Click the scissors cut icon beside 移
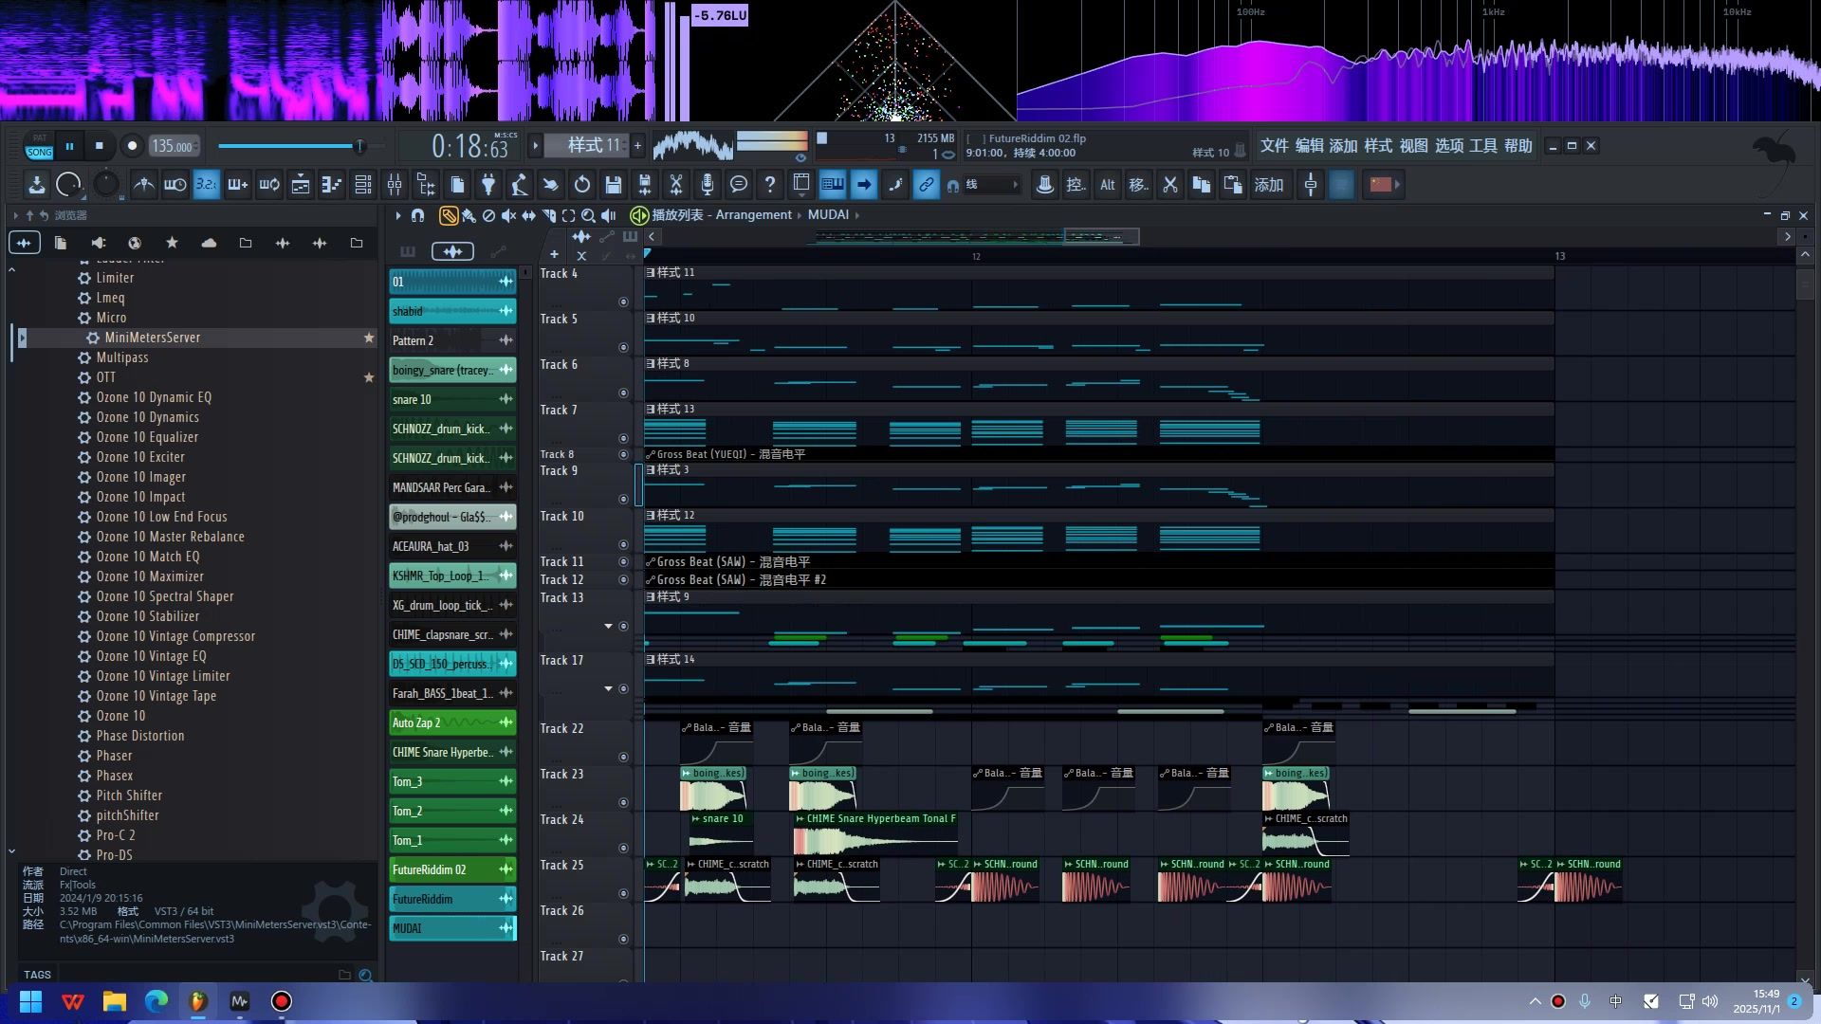 [x=1170, y=185]
